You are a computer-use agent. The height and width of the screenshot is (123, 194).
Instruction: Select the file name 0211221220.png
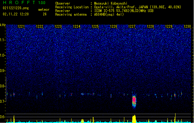16,8
